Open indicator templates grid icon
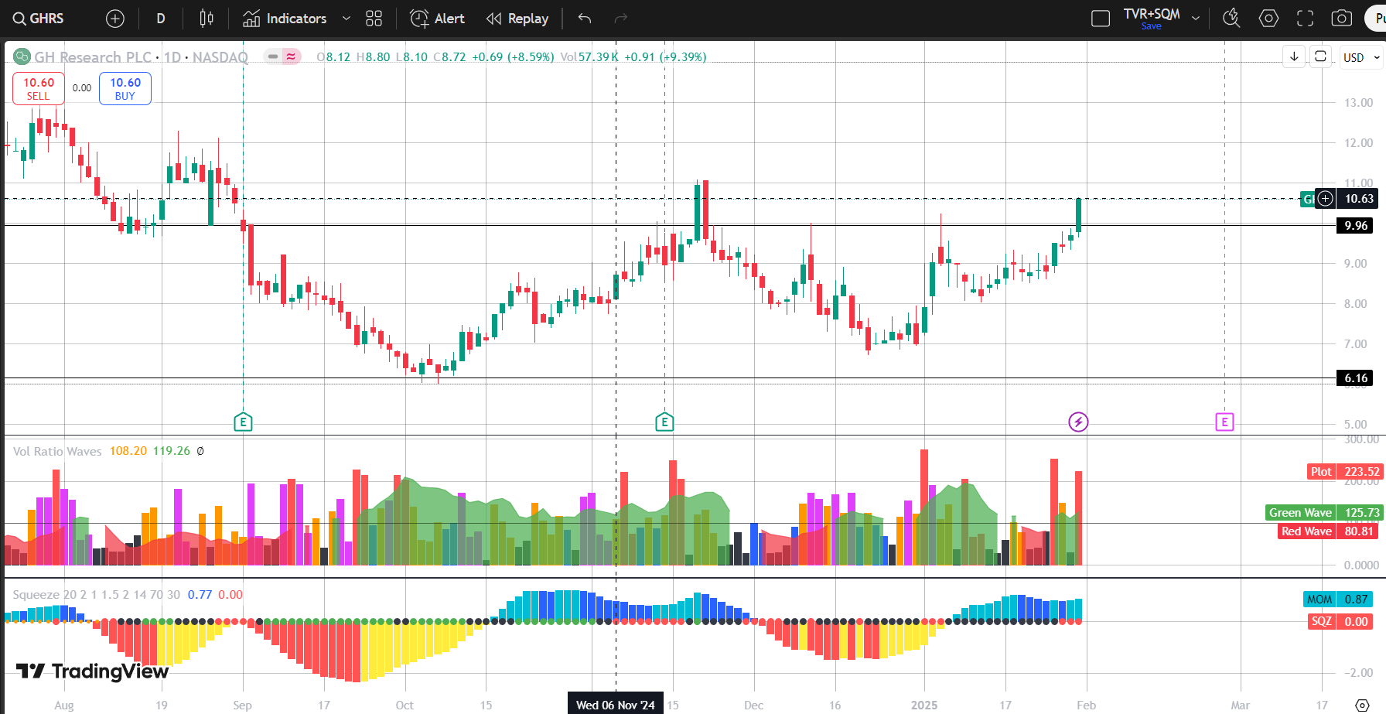Screen dimensions: 1386x714 (x=374, y=19)
